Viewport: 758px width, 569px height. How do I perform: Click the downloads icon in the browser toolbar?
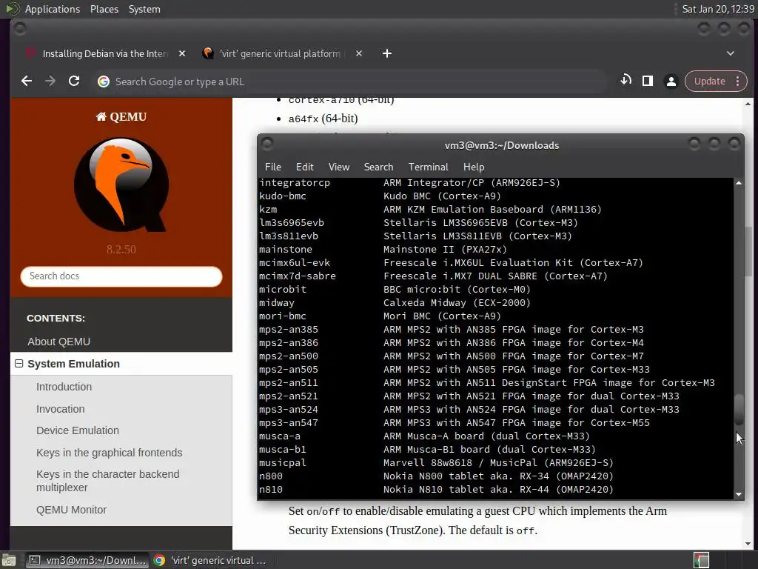tap(625, 81)
